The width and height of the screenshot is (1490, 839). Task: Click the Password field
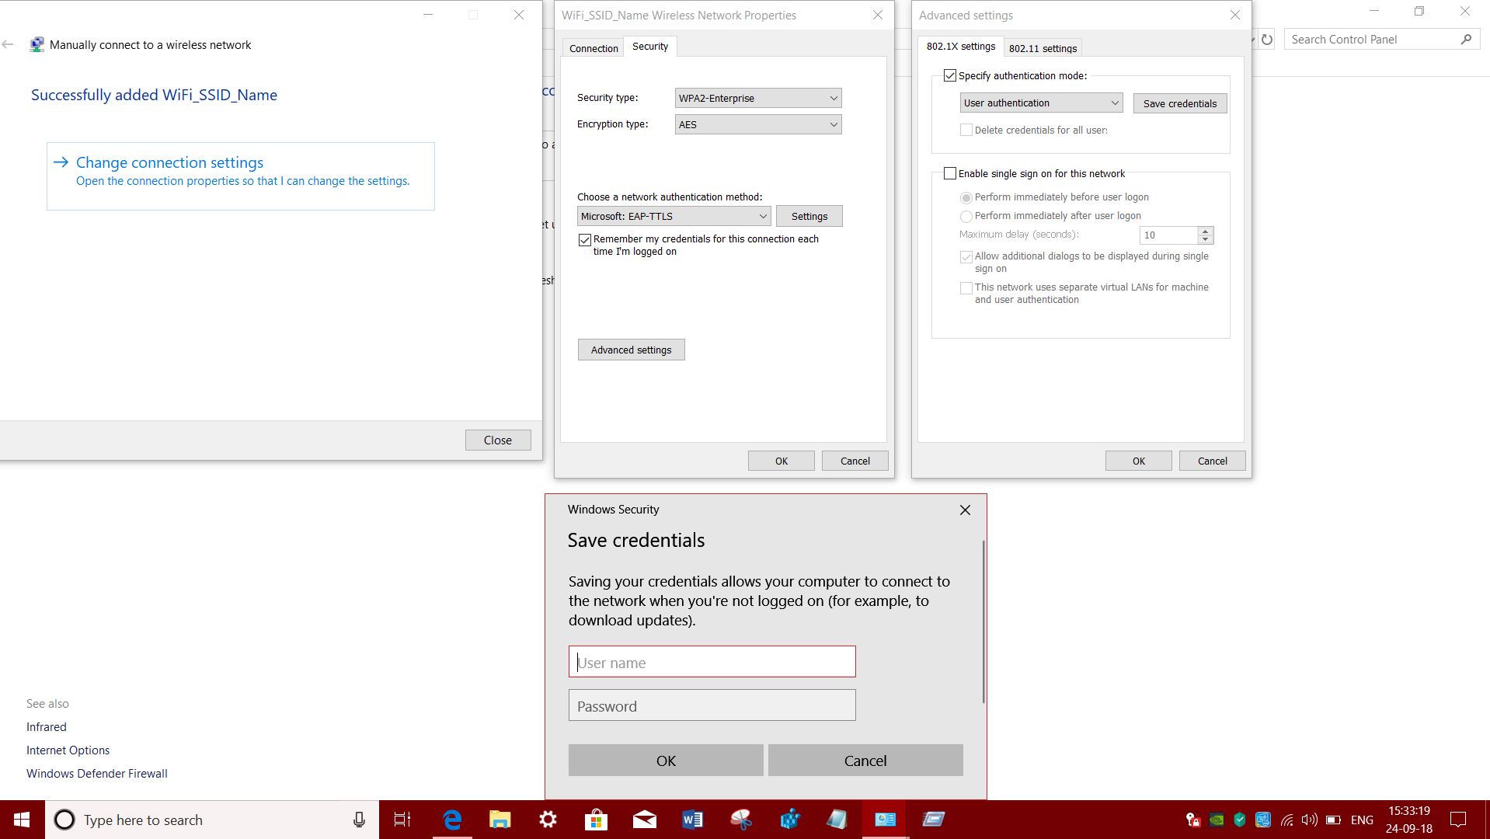(712, 705)
